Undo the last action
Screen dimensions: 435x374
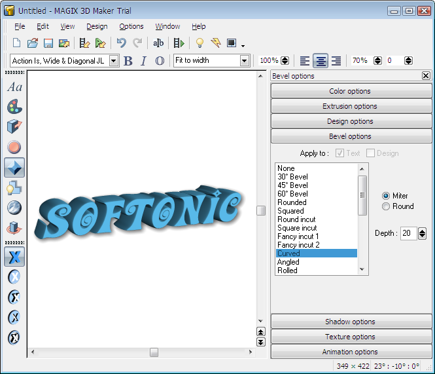[122, 43]
